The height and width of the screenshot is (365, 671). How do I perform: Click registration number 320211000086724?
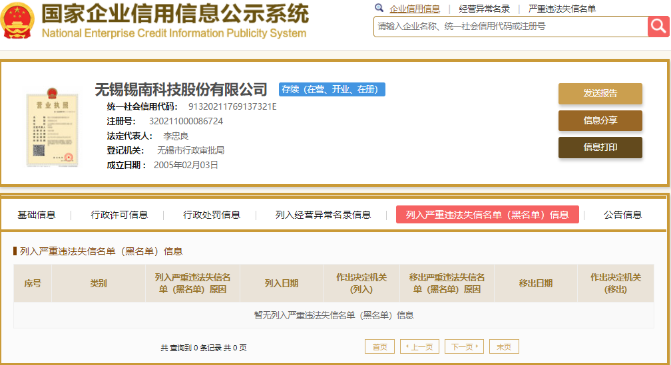click(186, 121)
